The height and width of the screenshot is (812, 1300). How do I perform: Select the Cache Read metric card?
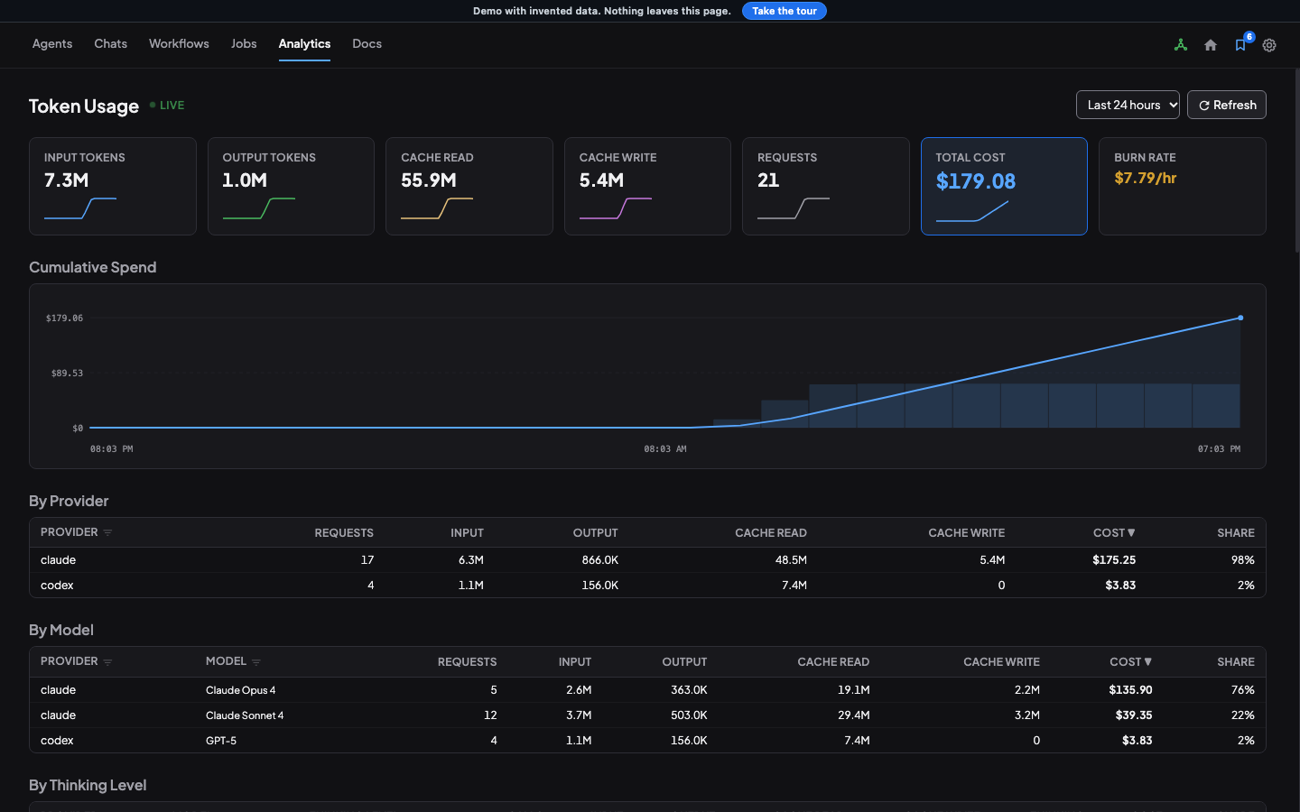coord(469,186)
